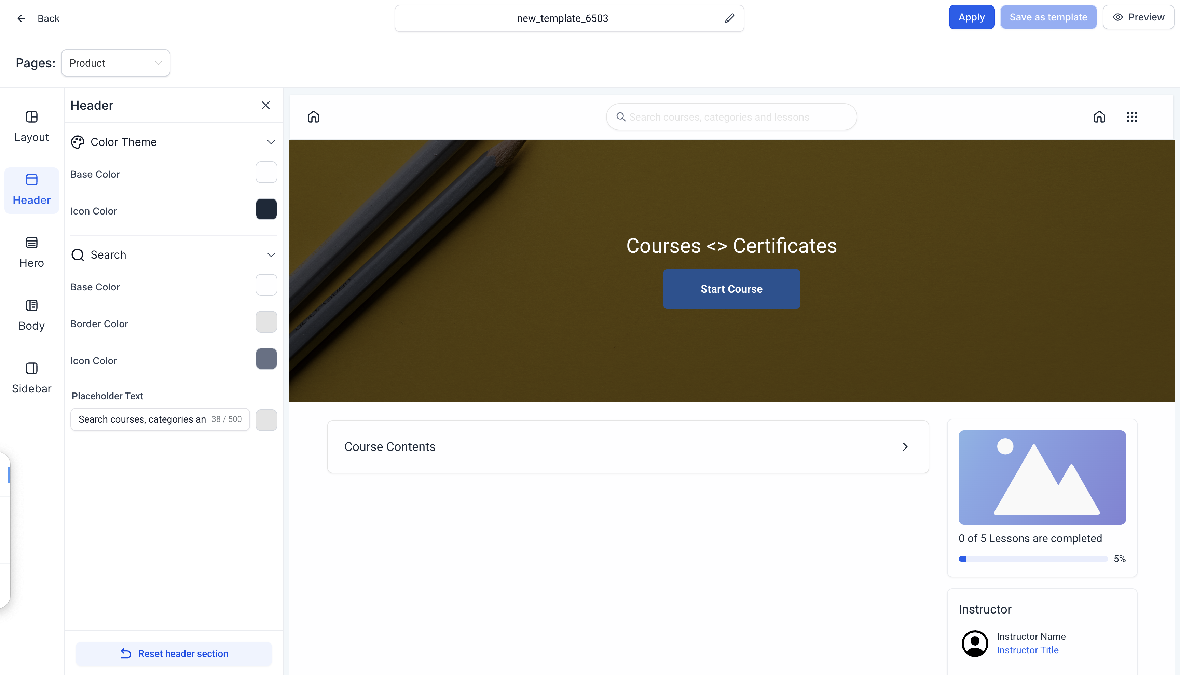The image size is (1180, 675).
Task: Click the back arrow icon
Action: click(21, 18)
